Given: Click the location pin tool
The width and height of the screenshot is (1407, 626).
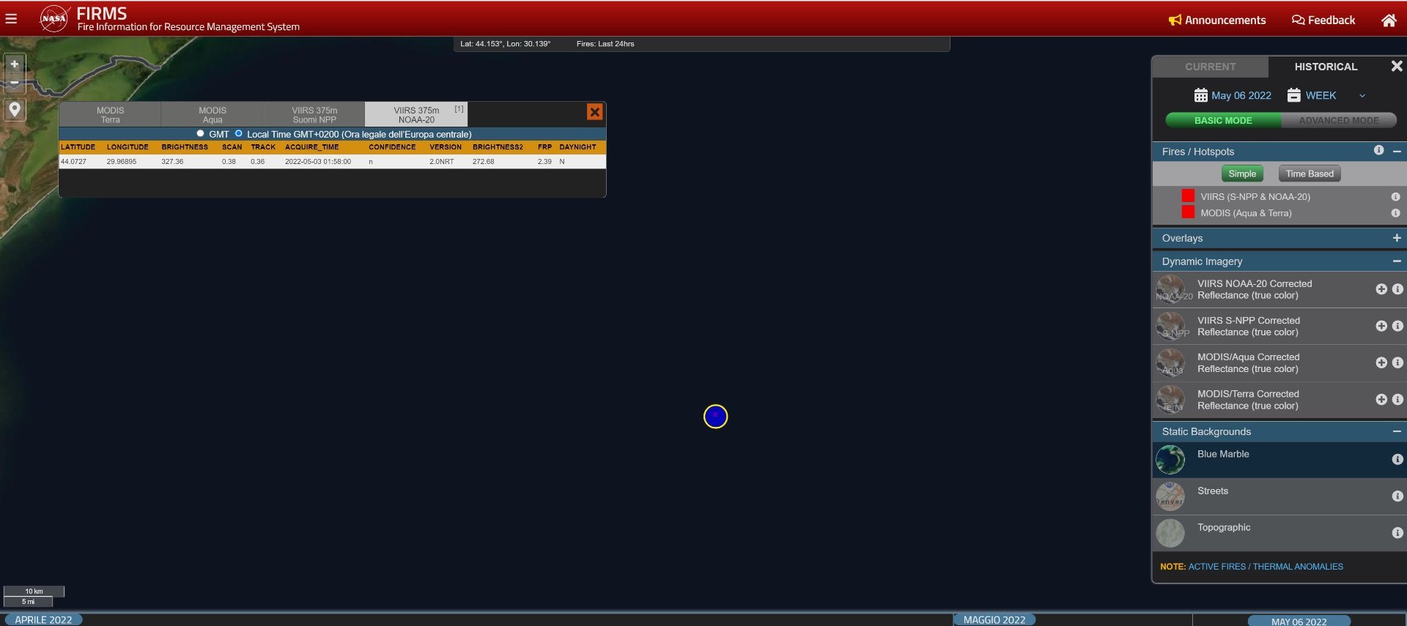Looking at the screenshot, I should pyautogui.click(x=14, y=110).
